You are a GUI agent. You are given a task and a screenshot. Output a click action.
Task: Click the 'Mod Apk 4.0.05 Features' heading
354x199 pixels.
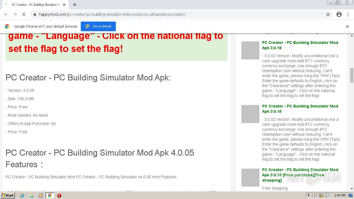point(100,158)
